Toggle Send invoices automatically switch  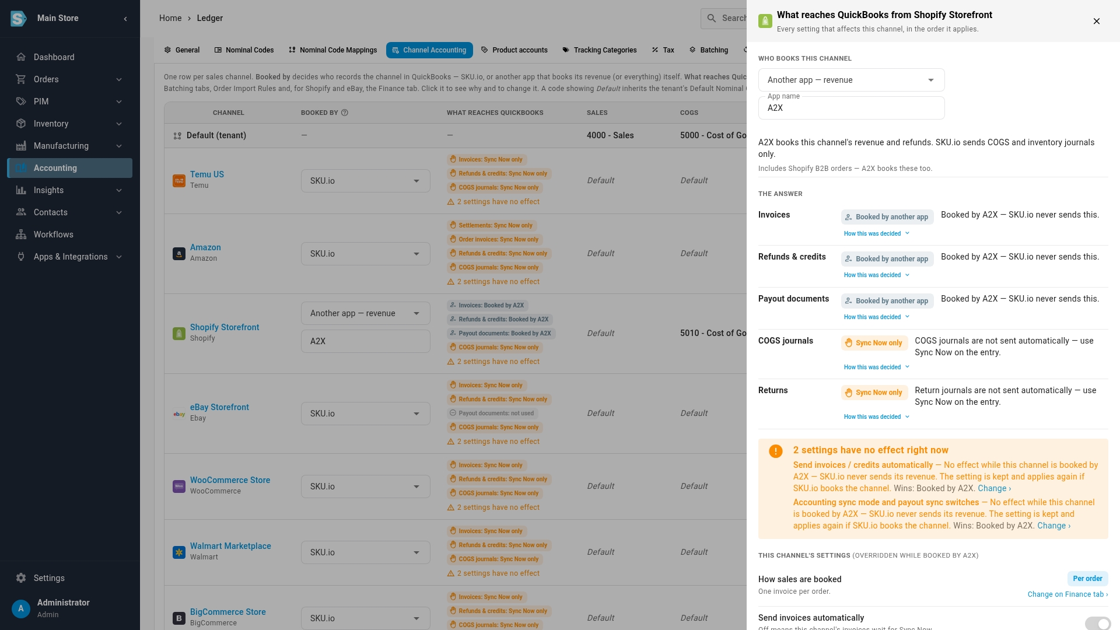pyautogui.click(x=1097, y=624)
